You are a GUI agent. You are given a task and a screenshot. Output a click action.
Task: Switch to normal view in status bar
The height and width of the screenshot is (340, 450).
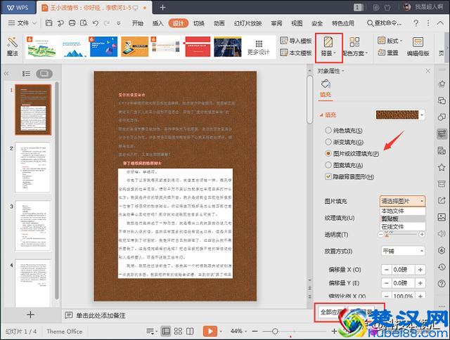[166, 332]
